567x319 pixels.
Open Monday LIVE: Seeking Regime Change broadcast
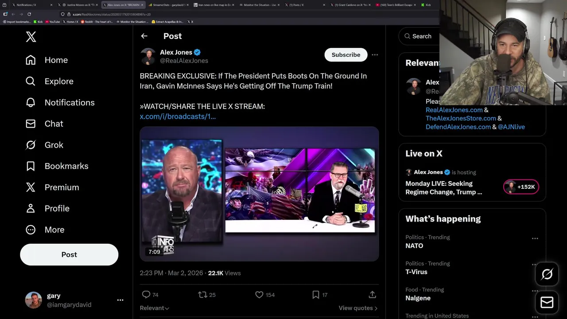(x=443, y=188)
